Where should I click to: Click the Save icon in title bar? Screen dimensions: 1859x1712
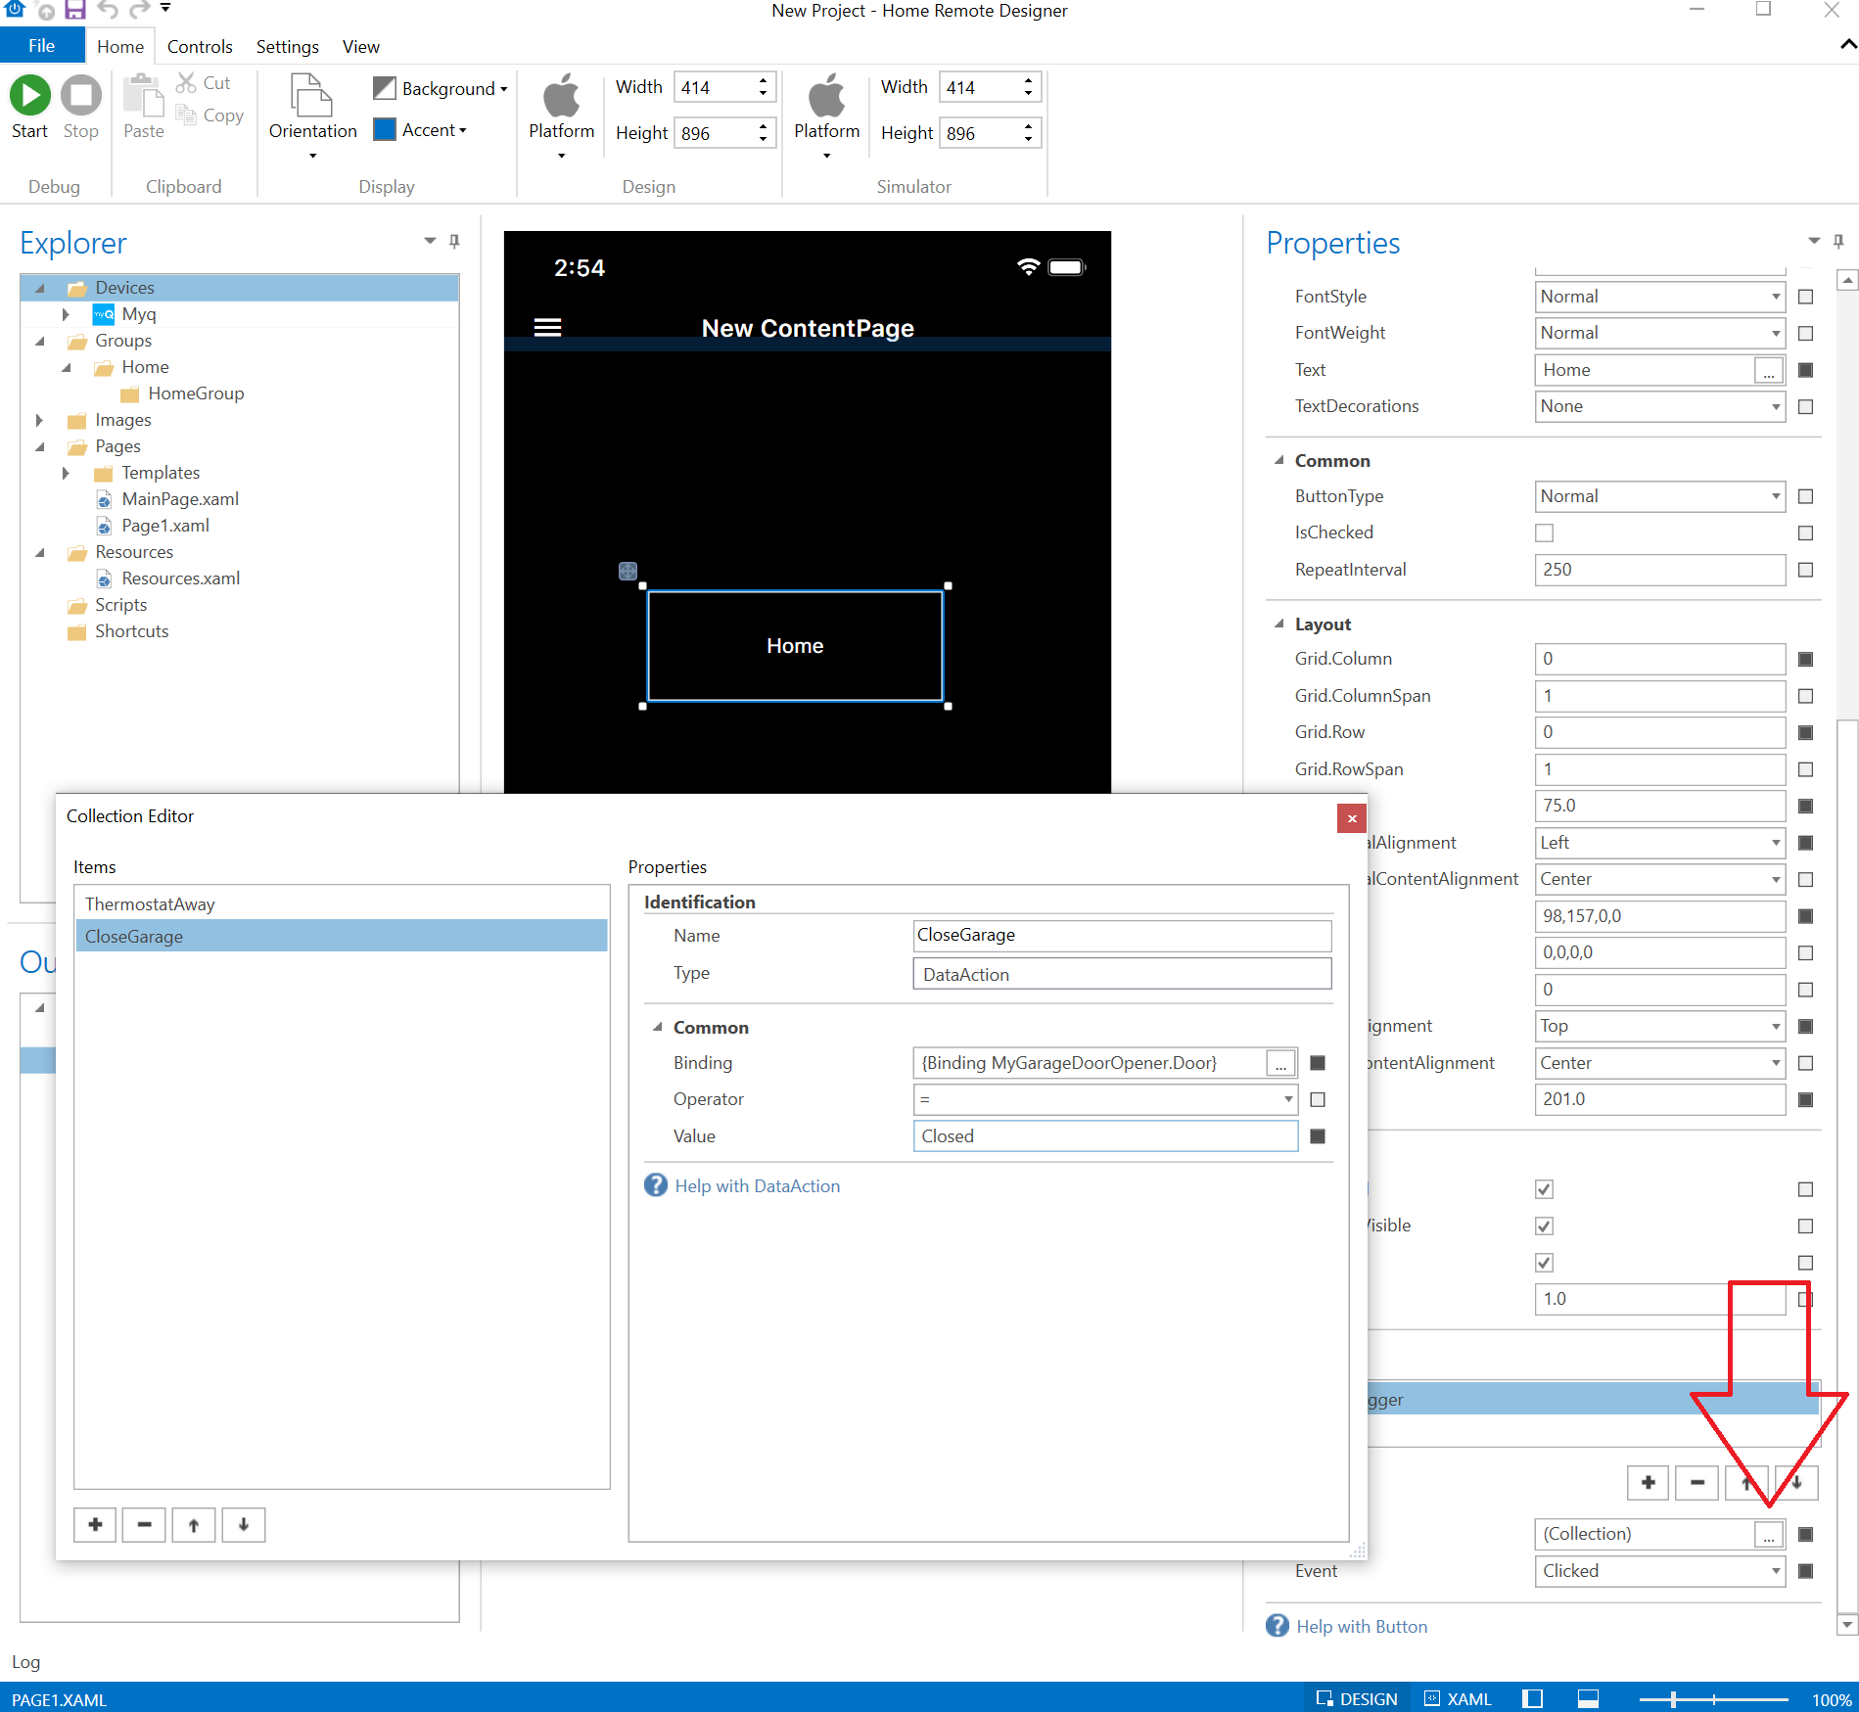tap(75, 11)
